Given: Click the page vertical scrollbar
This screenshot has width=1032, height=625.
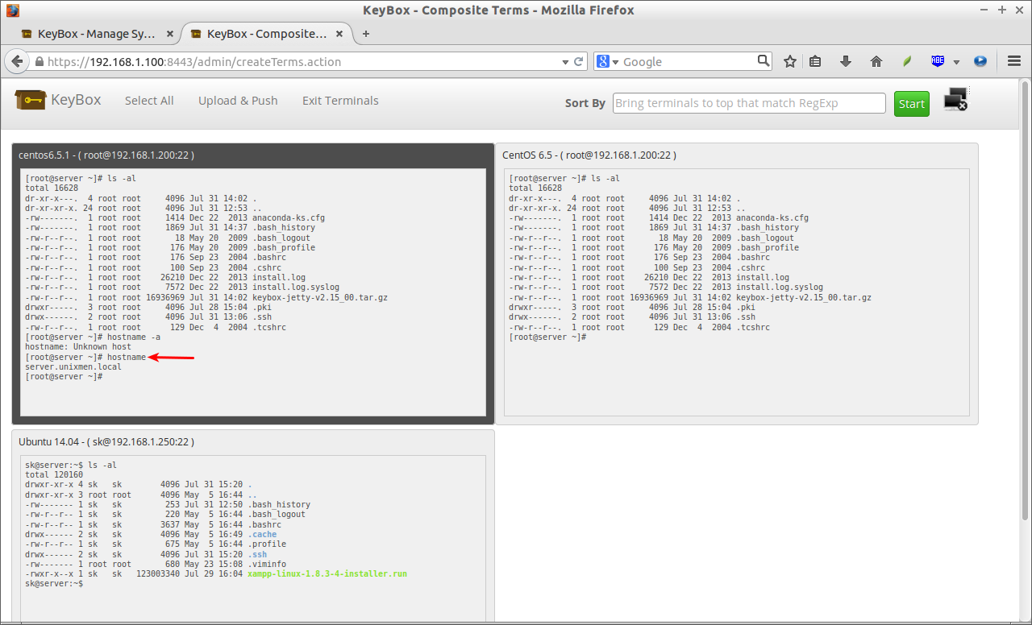Looking at the screenshot, I should coord(1026,300).
